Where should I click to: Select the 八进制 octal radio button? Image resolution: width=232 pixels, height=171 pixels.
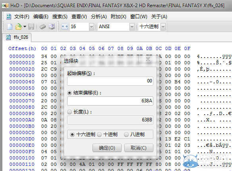click(x=126, y=134)
